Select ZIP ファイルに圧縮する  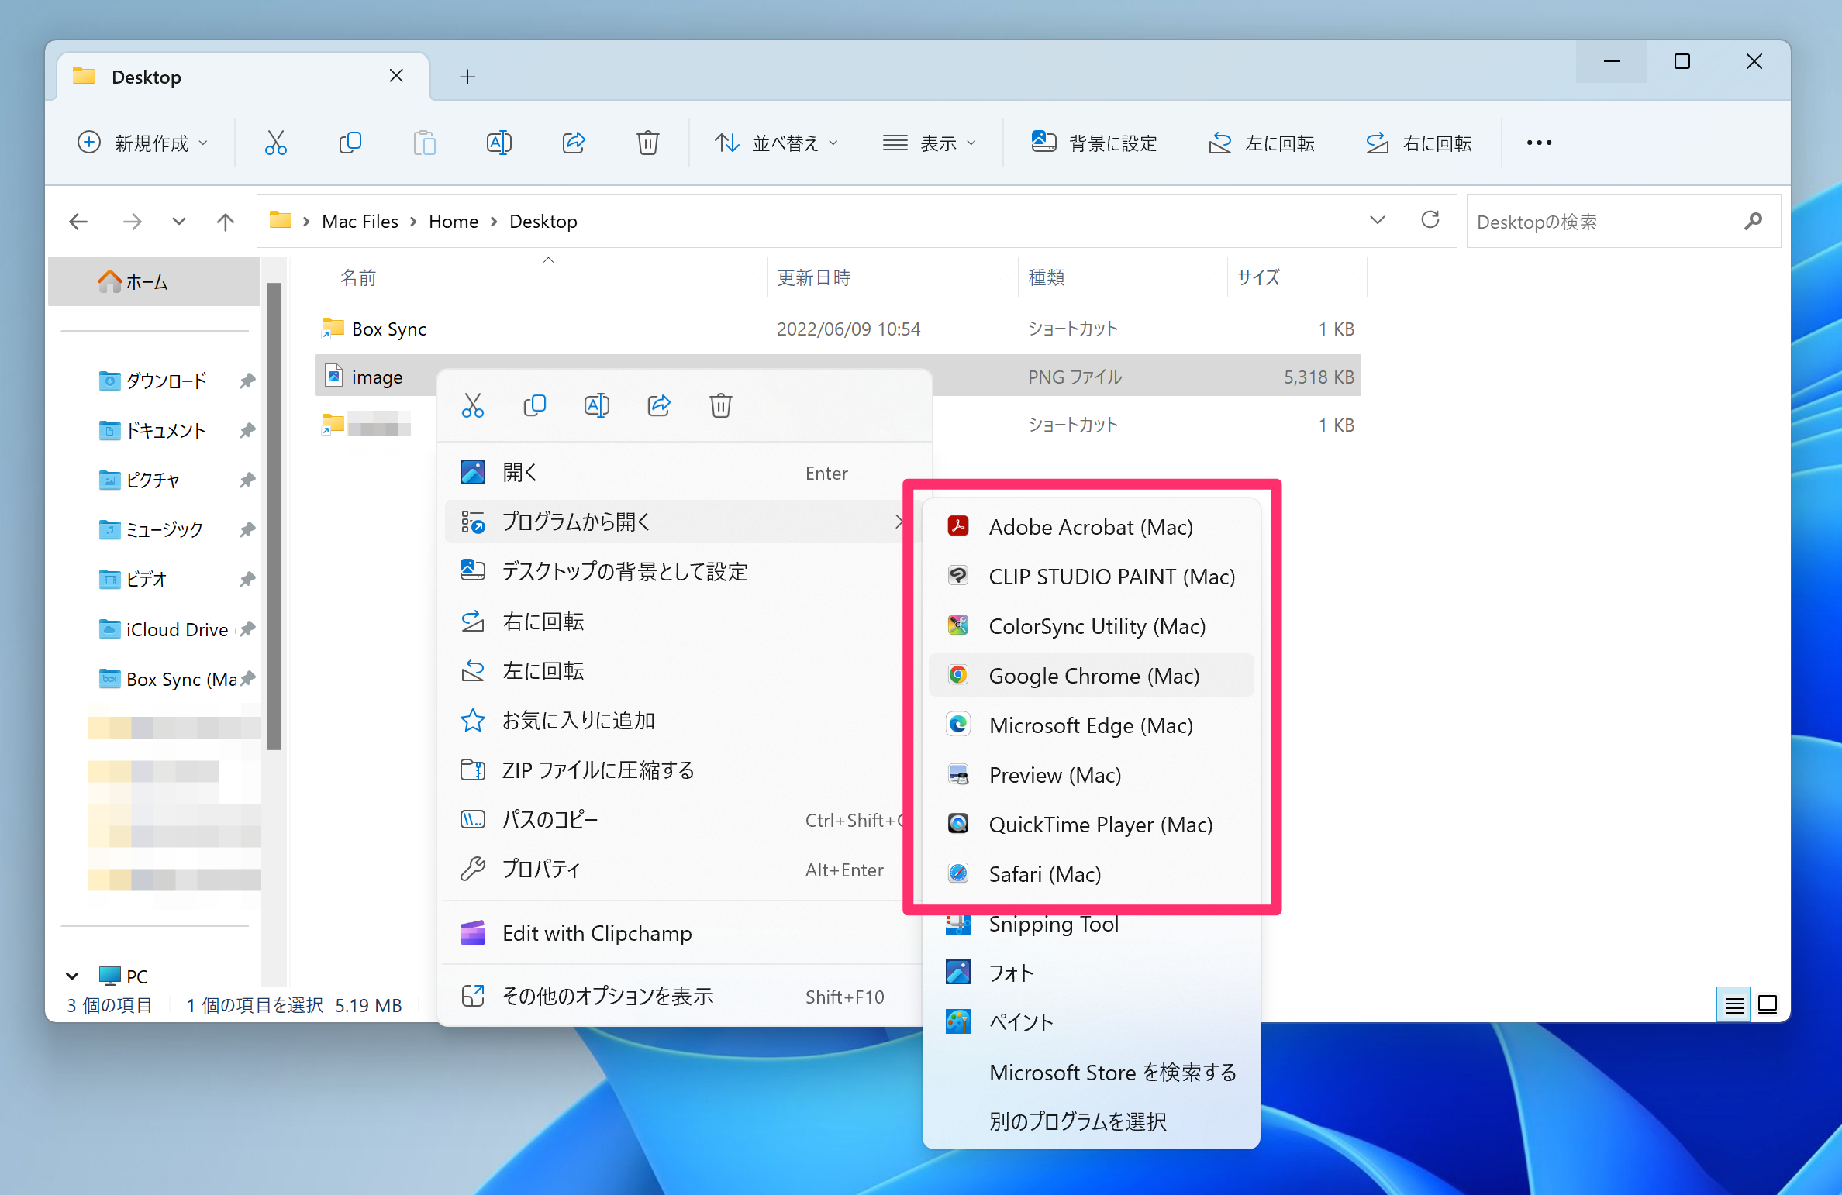tap(684, 770)
